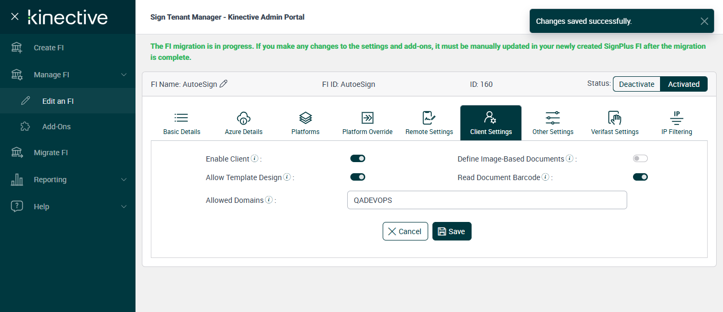Image resolution: width=723 pixels, height=312 pixels.
Task: Click the info icon next to Enable Client
Action: tap(255, 158)
